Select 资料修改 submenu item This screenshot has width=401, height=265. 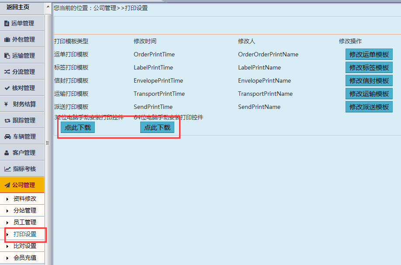[x=24, y=199]
